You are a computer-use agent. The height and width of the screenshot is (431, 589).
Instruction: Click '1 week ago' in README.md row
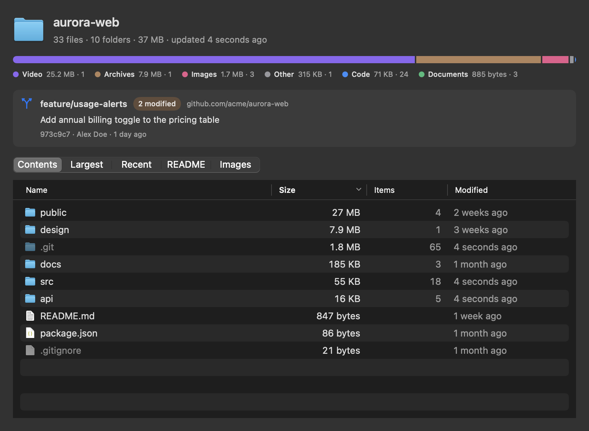477,316
